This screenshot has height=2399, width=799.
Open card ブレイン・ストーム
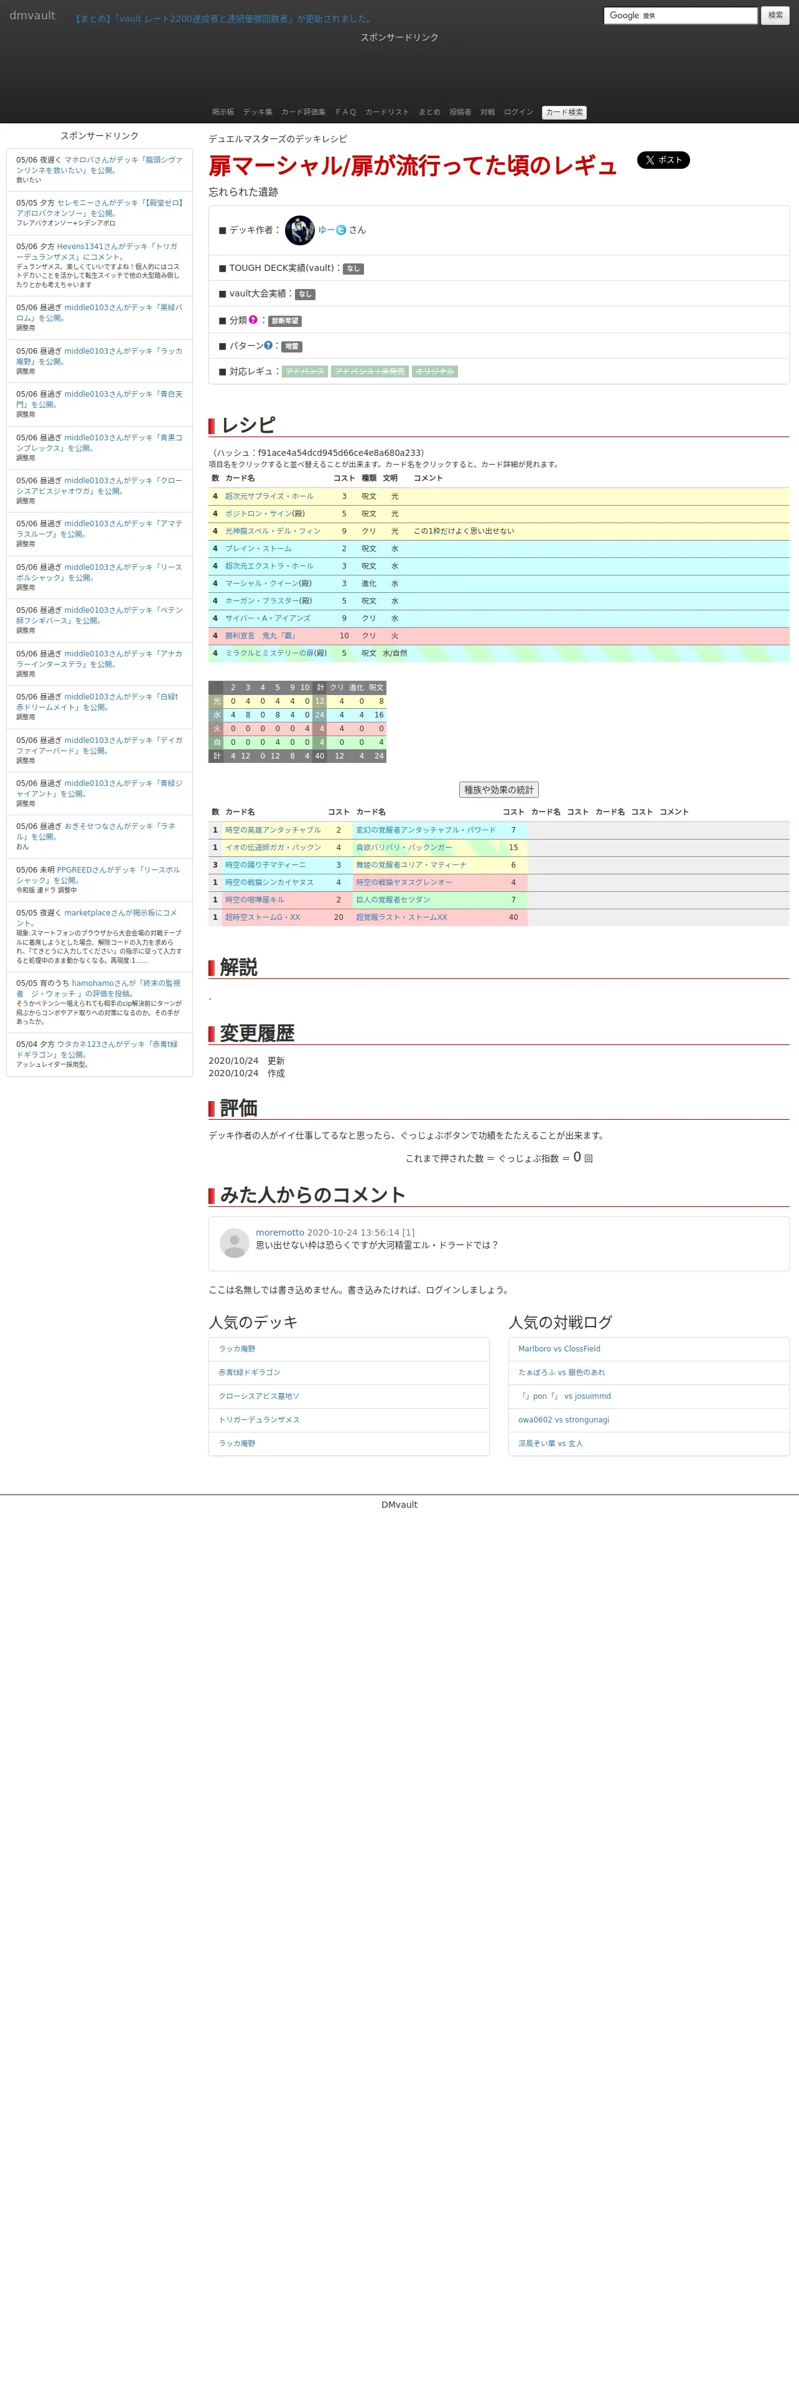[259, 549]
